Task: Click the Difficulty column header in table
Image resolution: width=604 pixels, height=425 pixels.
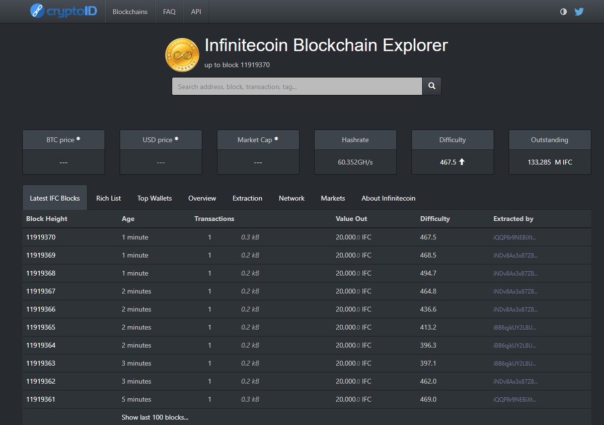Action: (x=435, y=219)
